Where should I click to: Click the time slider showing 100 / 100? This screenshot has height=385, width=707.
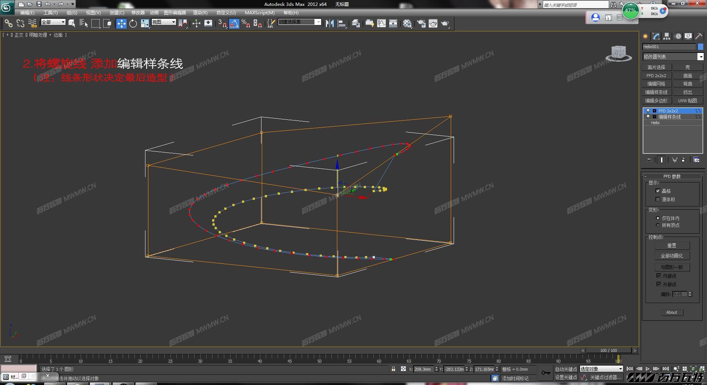pos(609,350)
